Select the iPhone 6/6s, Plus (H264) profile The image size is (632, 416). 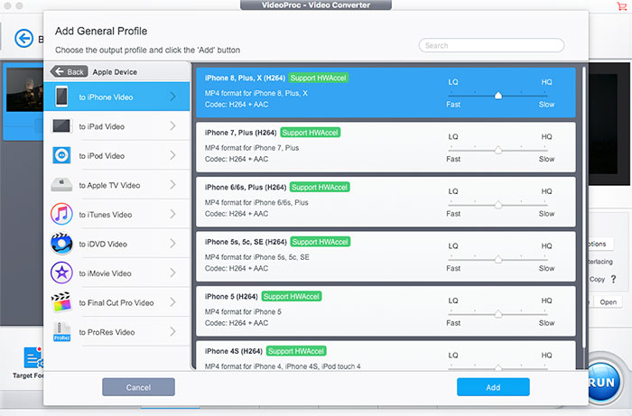pos(386,202)
